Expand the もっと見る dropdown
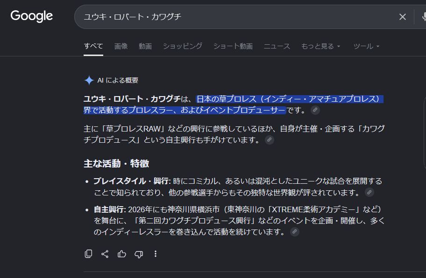This screenshot has height=278, width=426. pyautogui.click(x=320, y=46)
